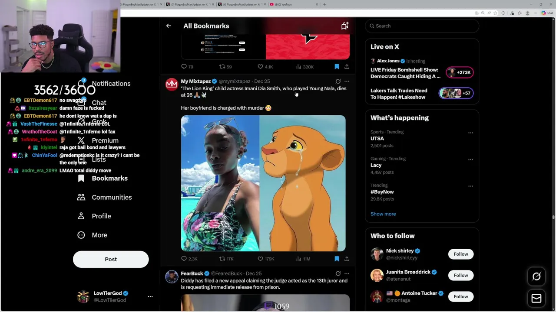Open the Bookmarks sidebar item
The height and width of the screenshot is (312, 556).
tap(103, 178)
